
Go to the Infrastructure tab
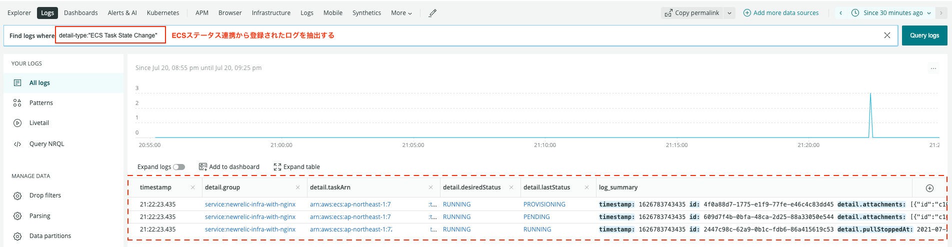[271, 13]
